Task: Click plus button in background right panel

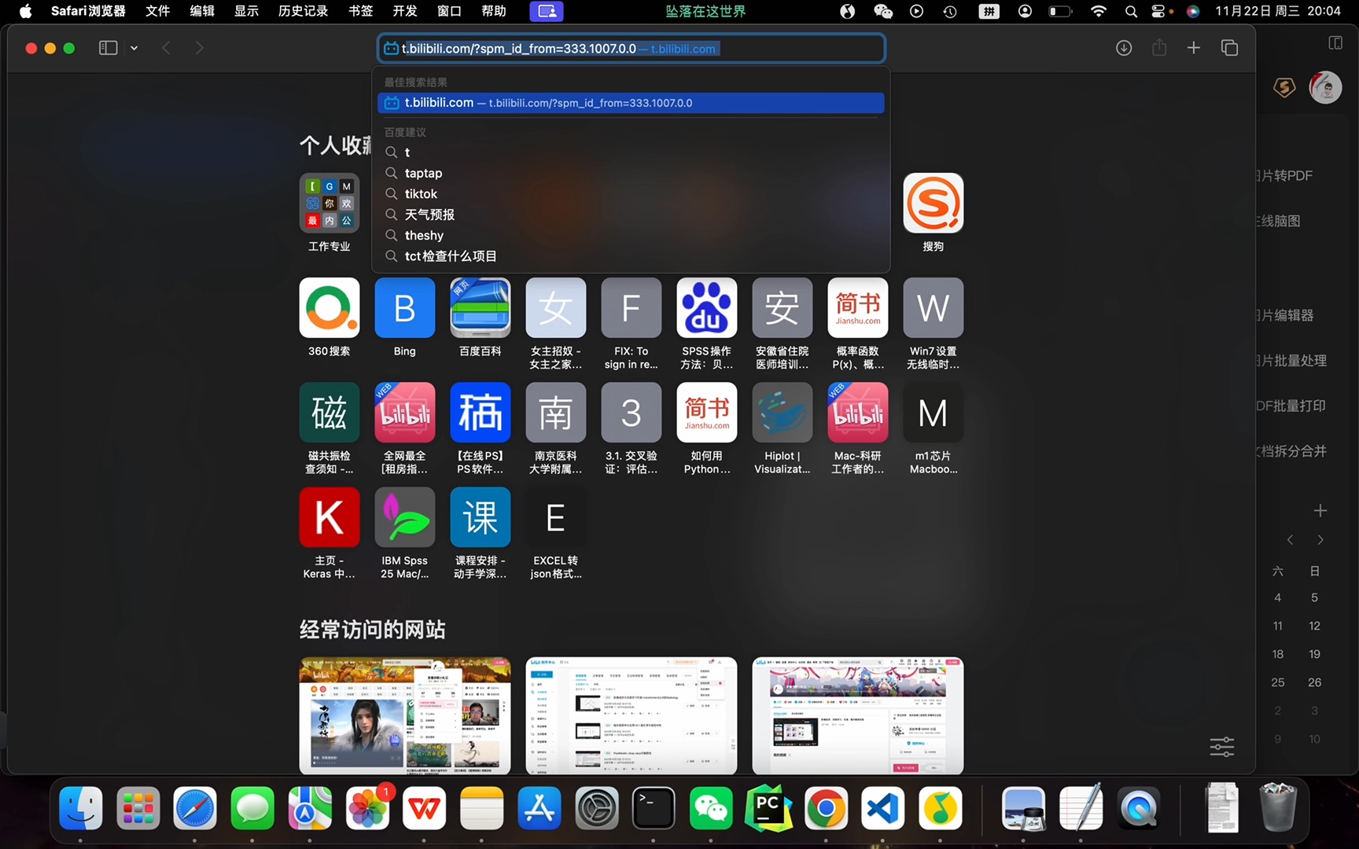Action: [1320, 511]
